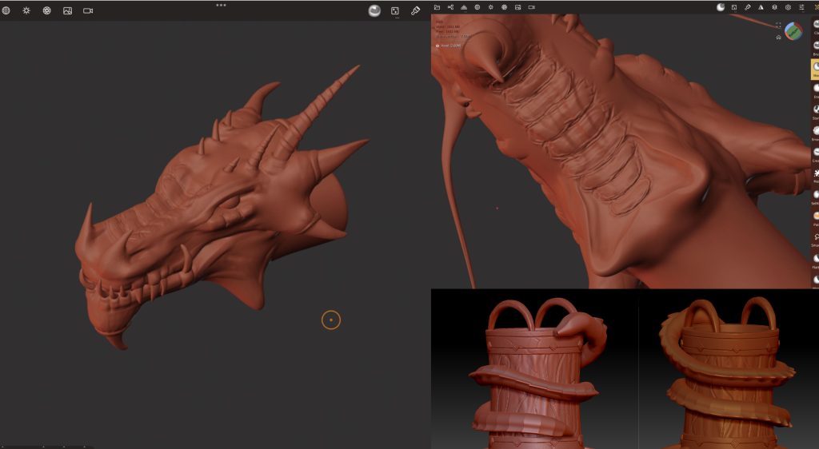Viewport: 819px width, 449px height.
Task: Open lighting settings sun icon in left viewport
Action: (x=26, y=10)
